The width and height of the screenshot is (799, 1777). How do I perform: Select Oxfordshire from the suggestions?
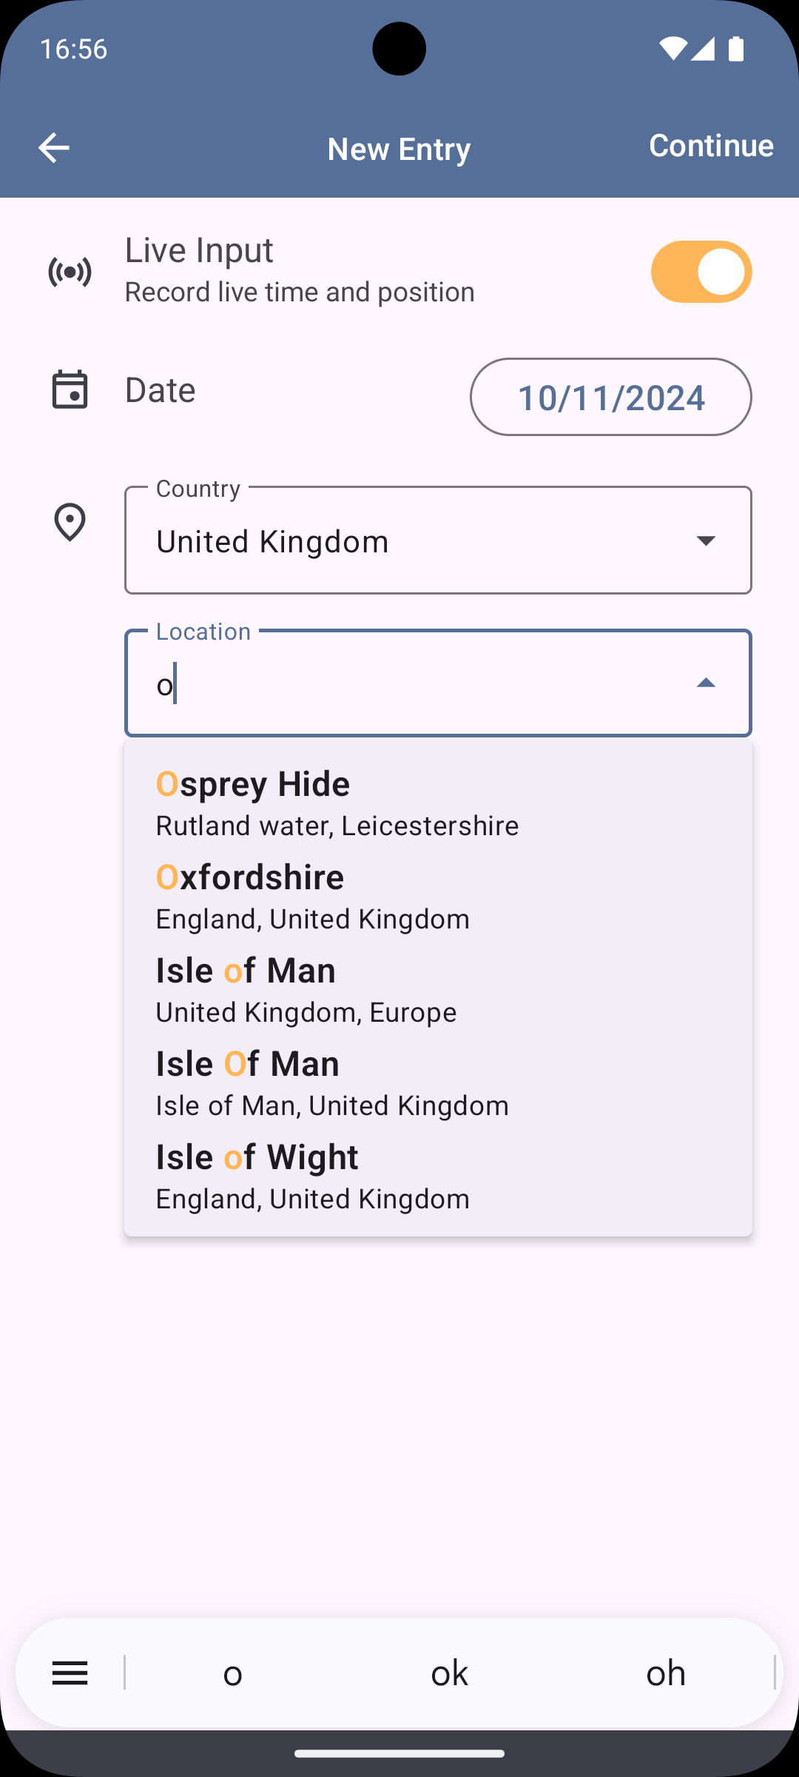tap(438, 897)
